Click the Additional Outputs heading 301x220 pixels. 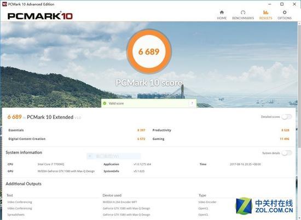pyautogui.click(x=24, y=184)
